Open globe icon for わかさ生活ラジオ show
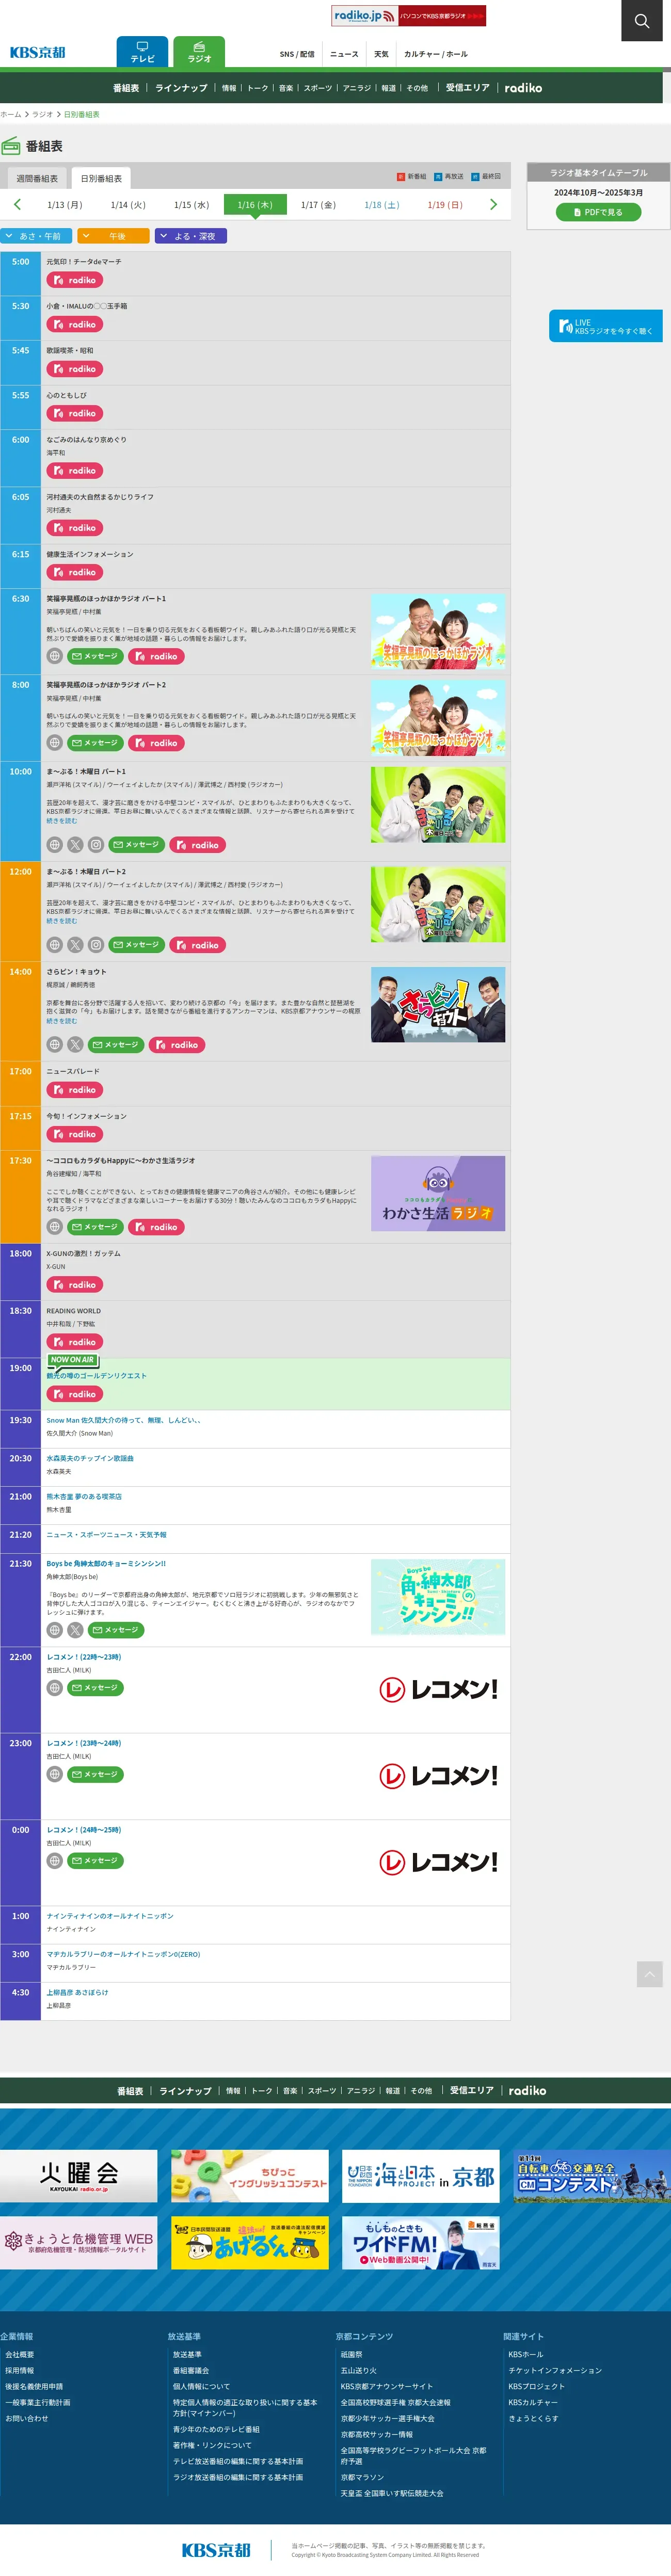This screenshot has width=671, height=2576. point(55,1227)
